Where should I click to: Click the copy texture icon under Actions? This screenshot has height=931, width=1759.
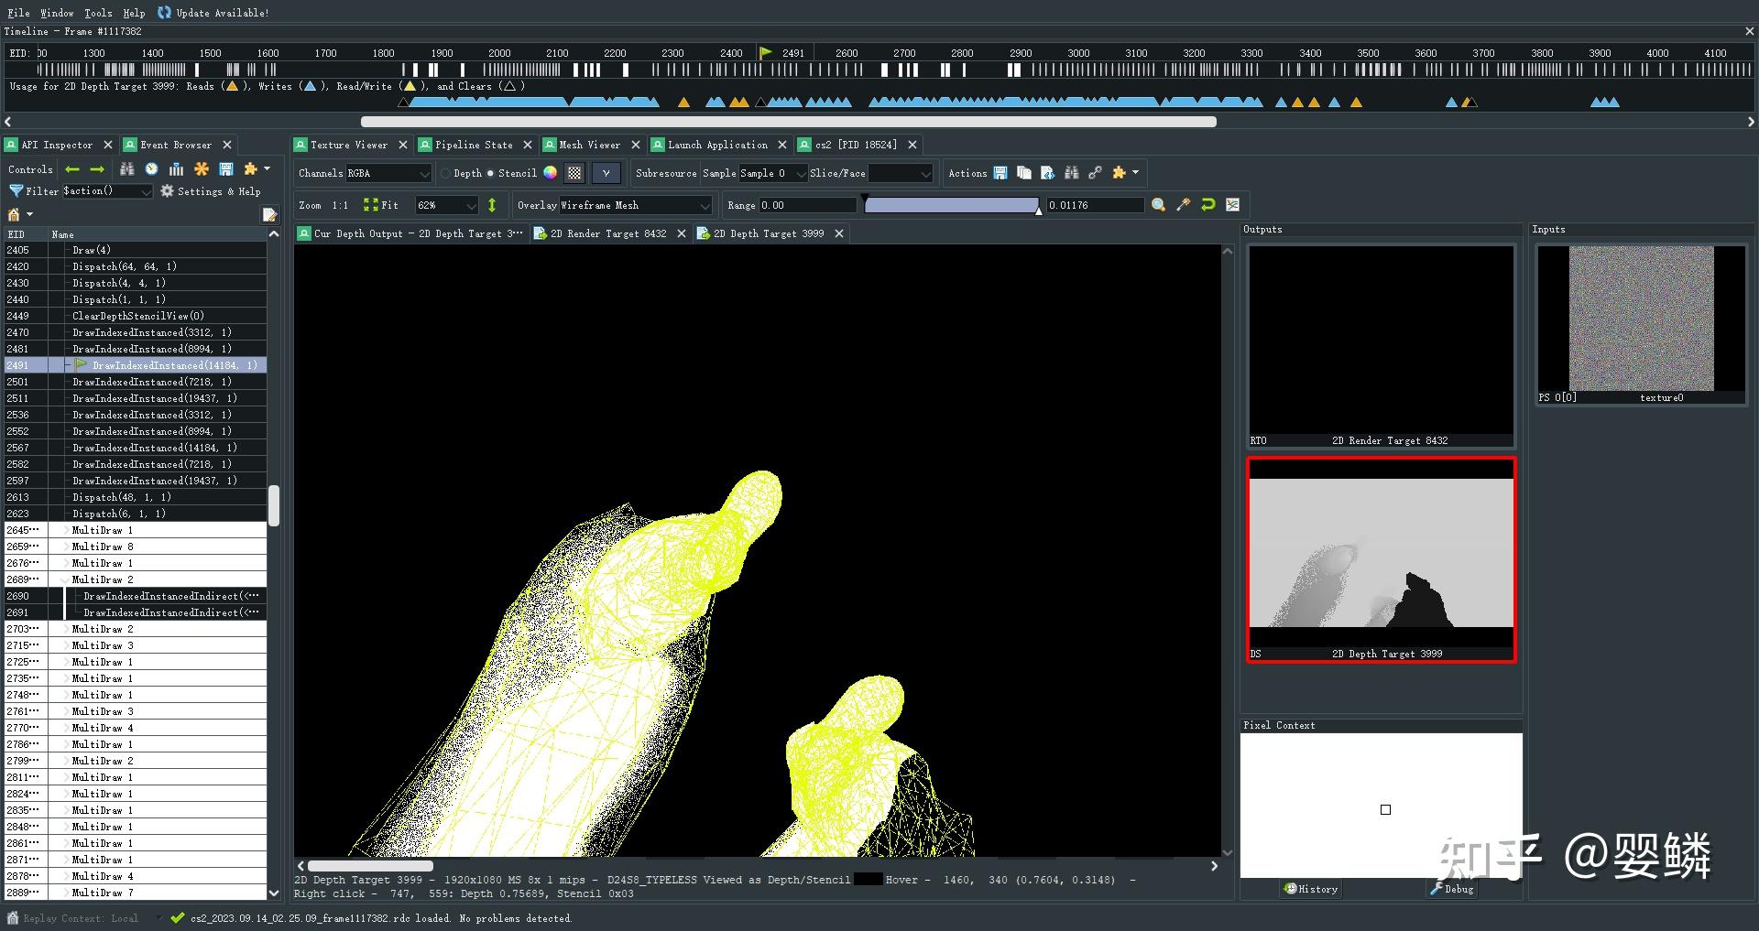point(1023,173)
